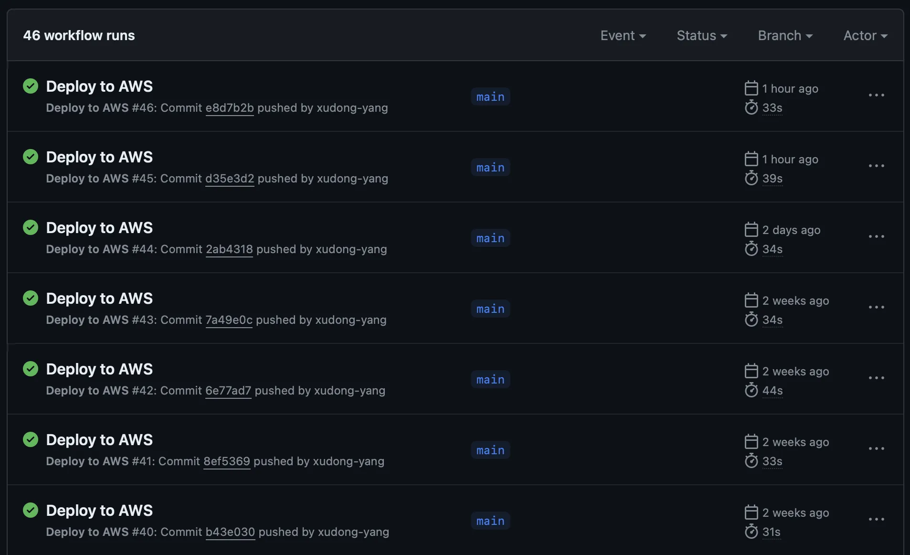Open commit e8d7b2b link
This screenshot has width=910, height=555.
229,108
